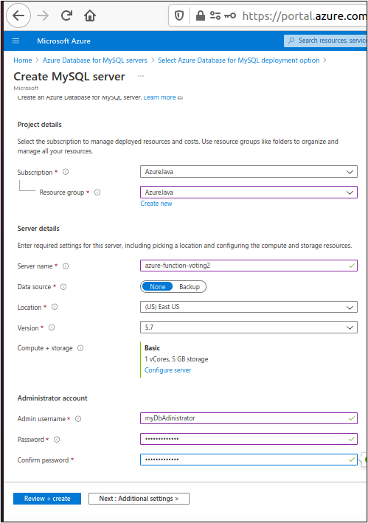Select None as the data source
This screenshot has height=523, width=368.
pos(157,286)
